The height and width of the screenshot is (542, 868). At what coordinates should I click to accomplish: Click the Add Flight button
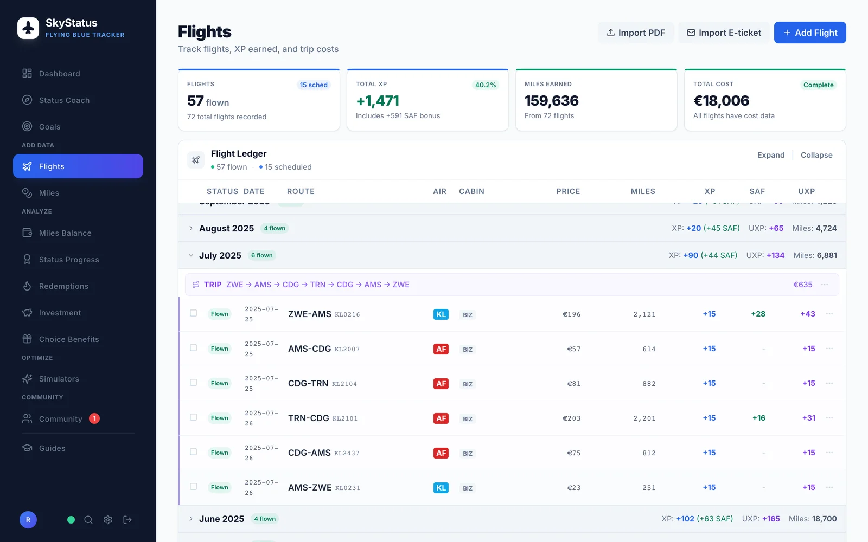(x=810, y=33)
